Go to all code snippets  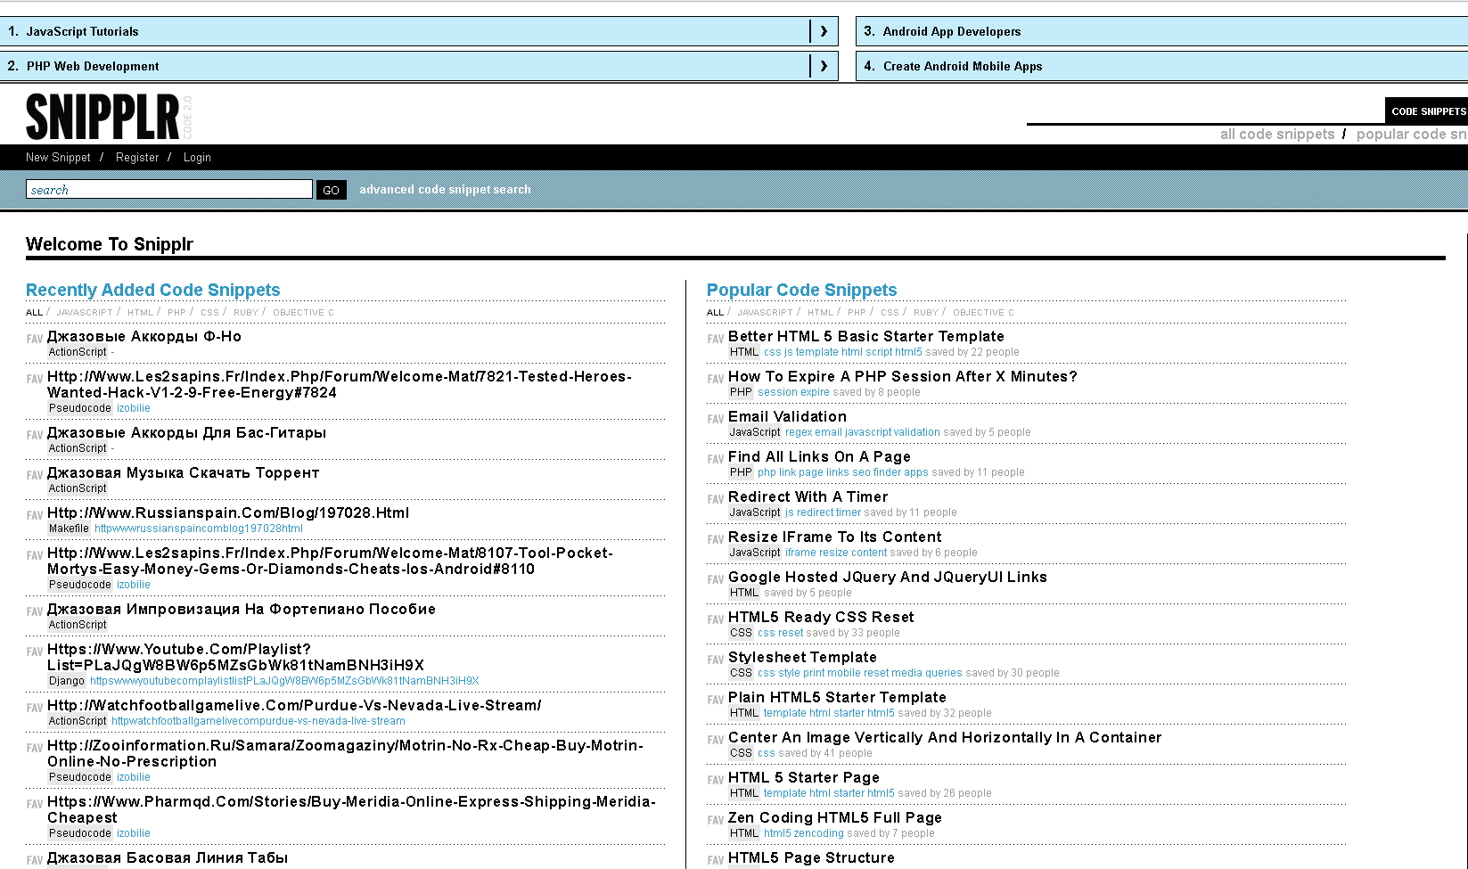click(x=1277, y=134)
